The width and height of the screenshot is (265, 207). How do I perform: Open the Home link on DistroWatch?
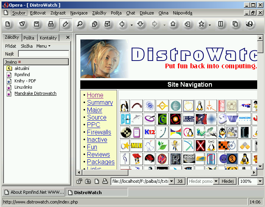tap(95, 95)
